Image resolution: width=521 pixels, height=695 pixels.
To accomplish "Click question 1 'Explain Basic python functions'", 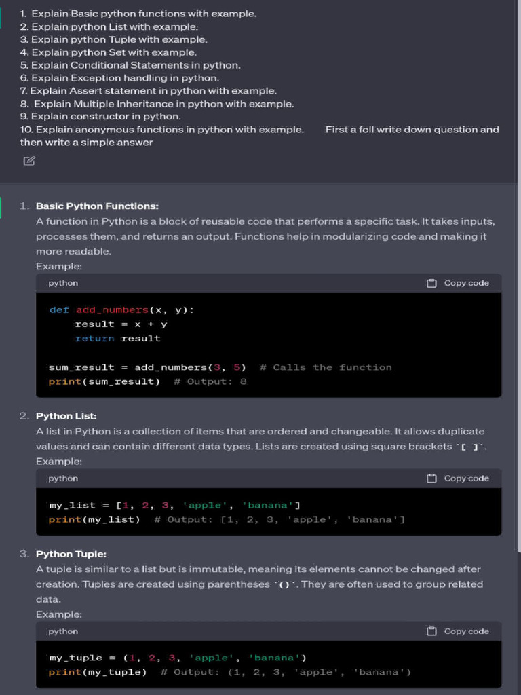I will pos(138,14).
